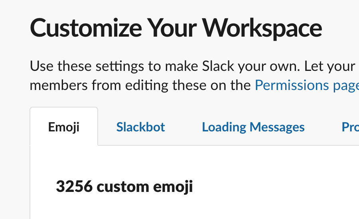Click the number 3256 in the count
Screen dimensions: 359x219
(x=73, y=186)
